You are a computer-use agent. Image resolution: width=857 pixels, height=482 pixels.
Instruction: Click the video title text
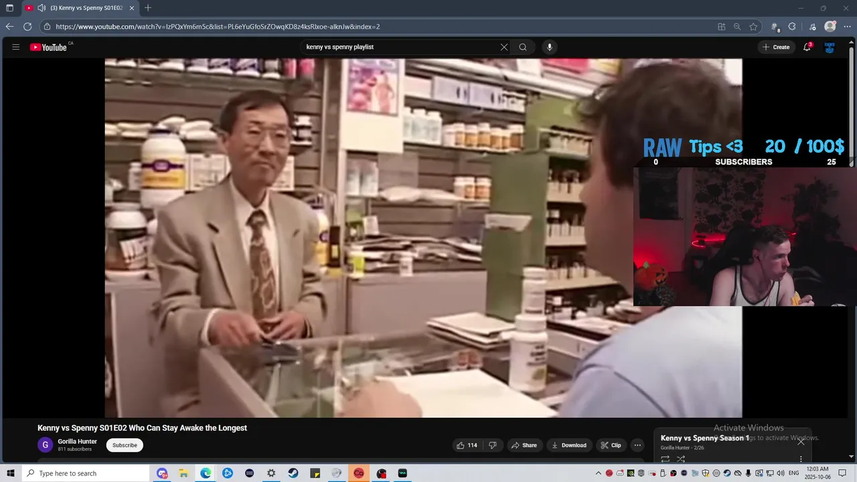(x=142, y=428)
